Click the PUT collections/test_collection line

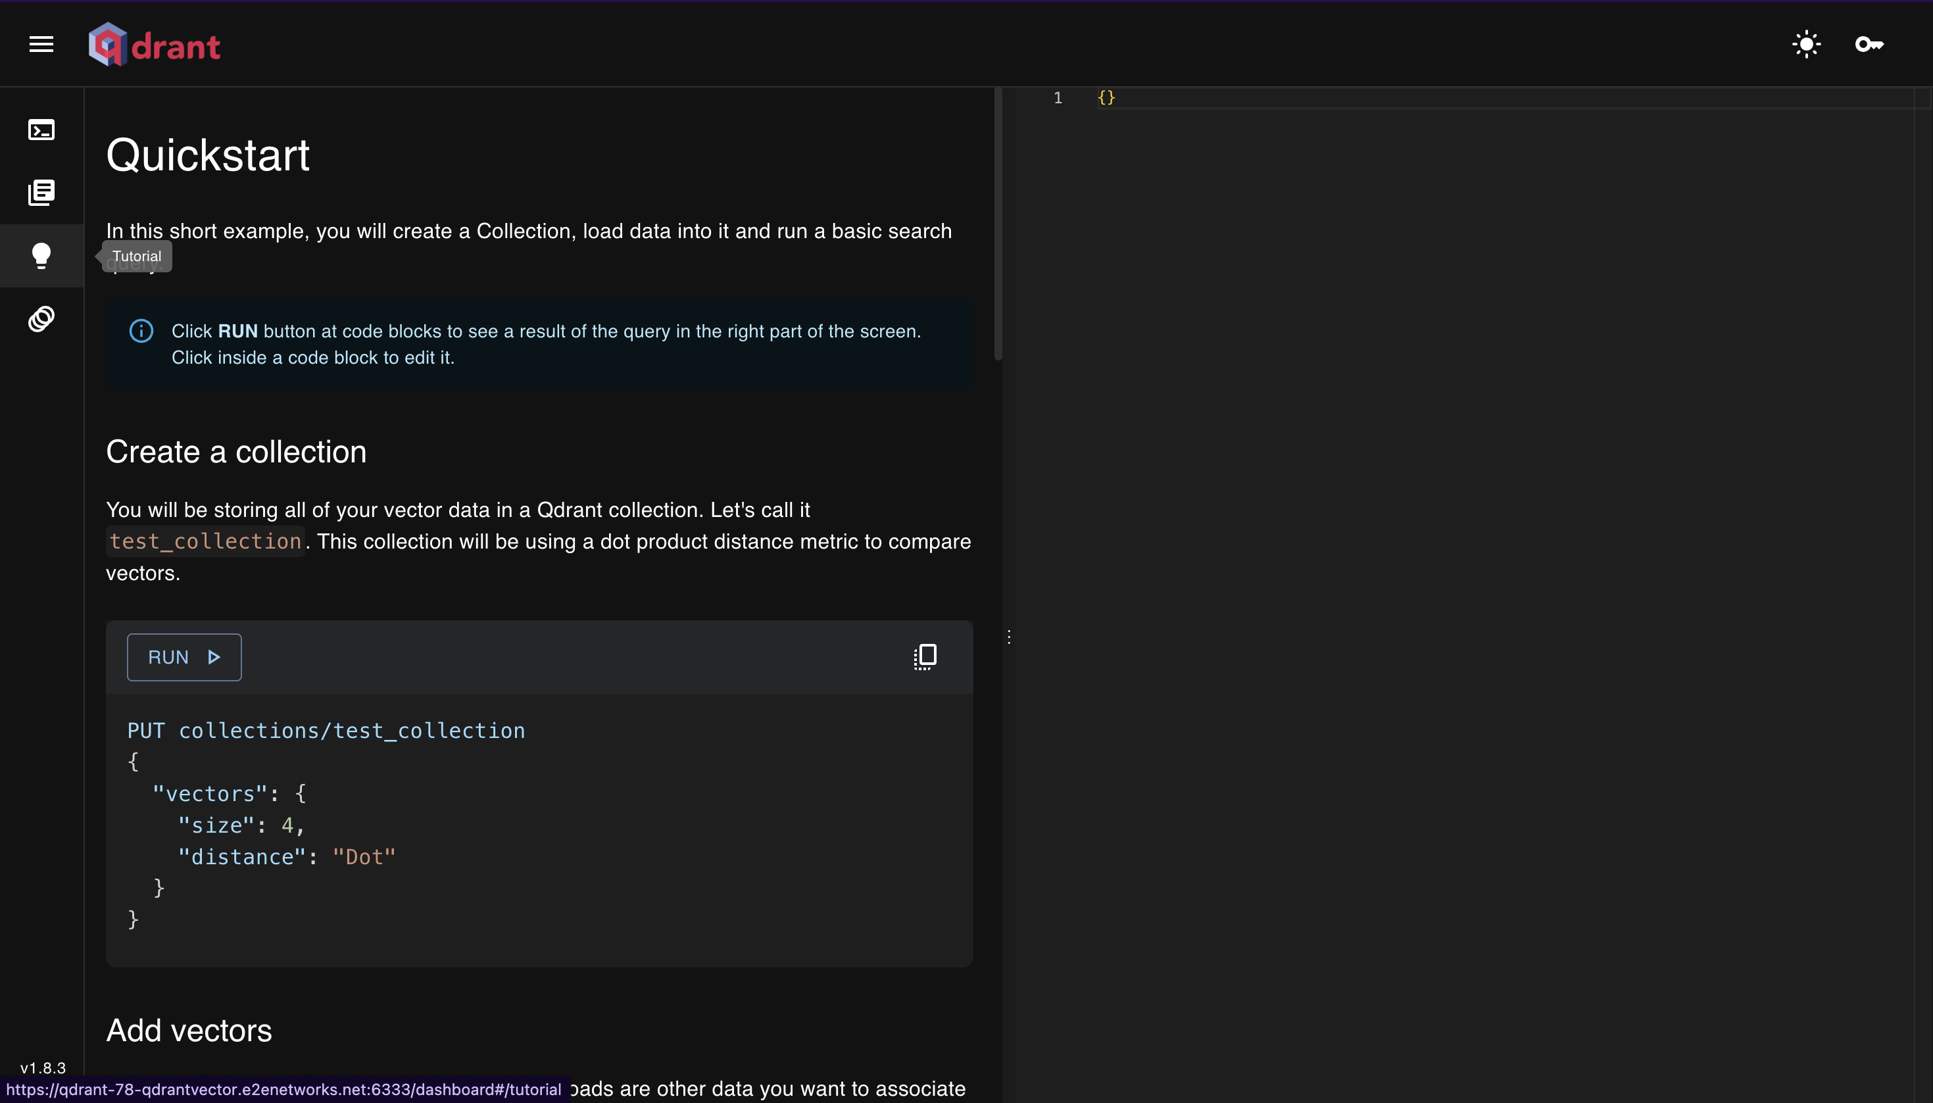(x=326, y=730)
